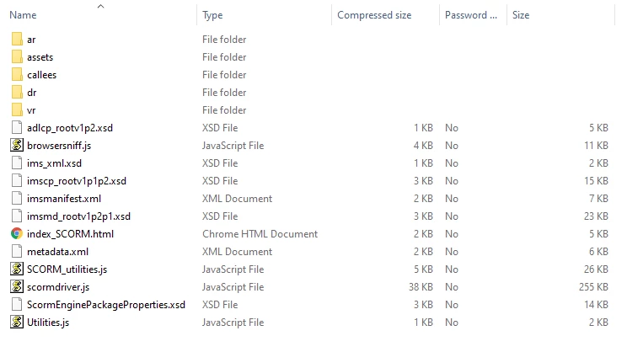Click the Utilities.js file icon
This screenshot has height=352, width=627.
pyautogui.click(x=17, y=323)
